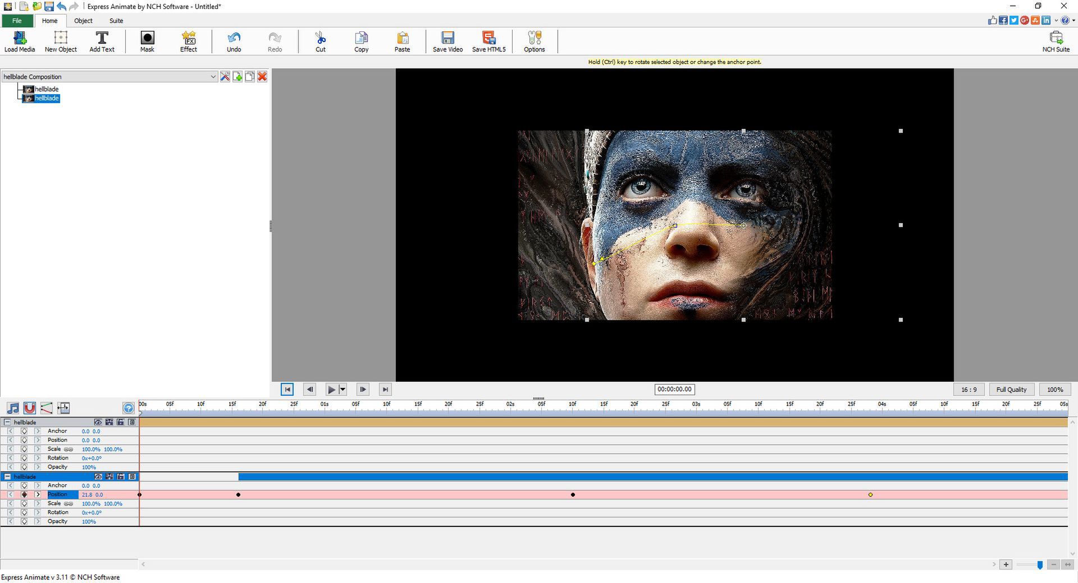
Task: Click Save HTML5 in the toolbar
Action: click(x=489, y=42)
